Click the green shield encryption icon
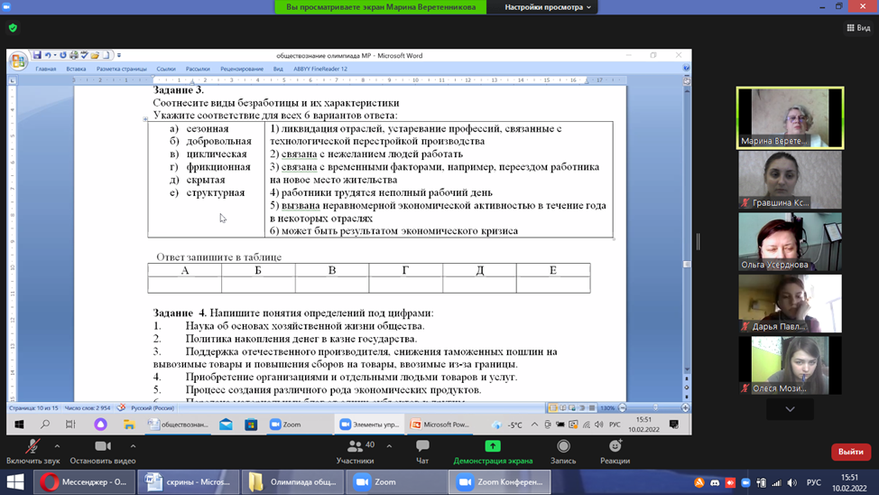Image resolution: width=879 pixels, height=495 pixels. click(x=13, y=28)
